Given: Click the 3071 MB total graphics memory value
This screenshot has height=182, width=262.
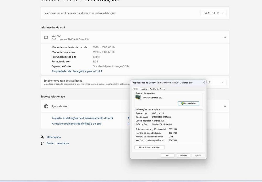Looking at the screenshot, I should (x=173, y=129).
